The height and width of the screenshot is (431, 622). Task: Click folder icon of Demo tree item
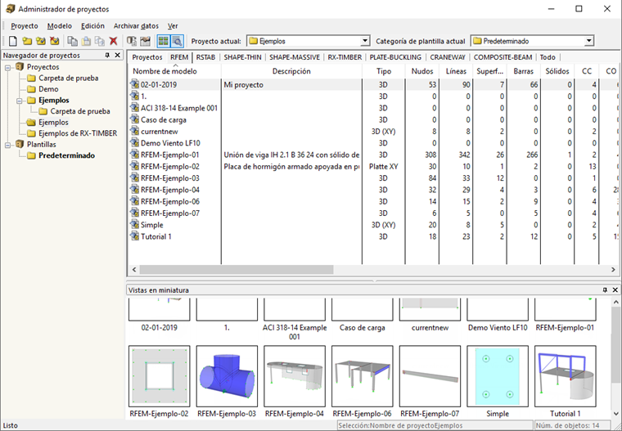[31, 89]
